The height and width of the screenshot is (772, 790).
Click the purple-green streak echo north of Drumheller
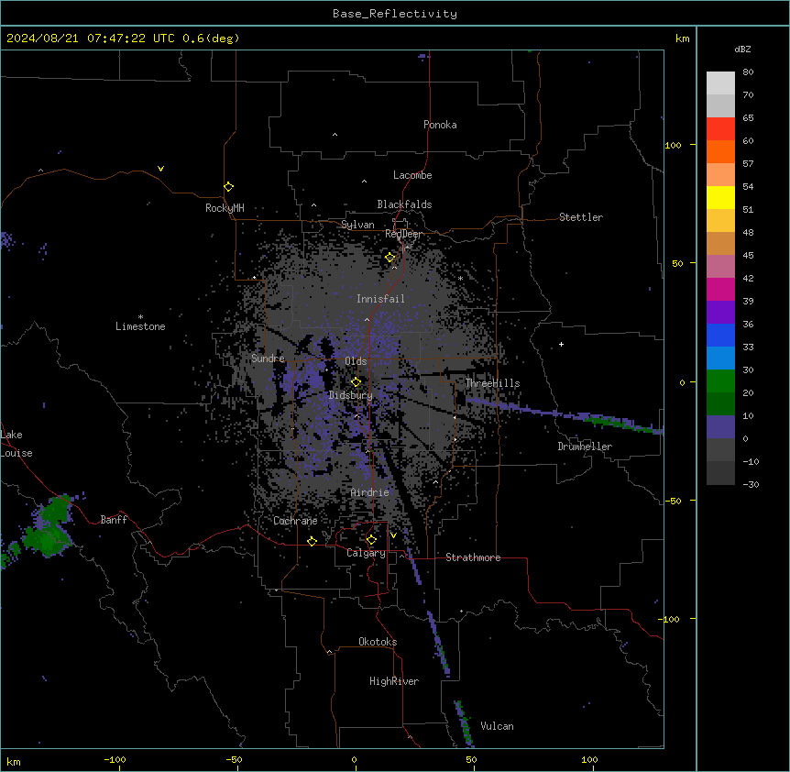pos(565,415)
